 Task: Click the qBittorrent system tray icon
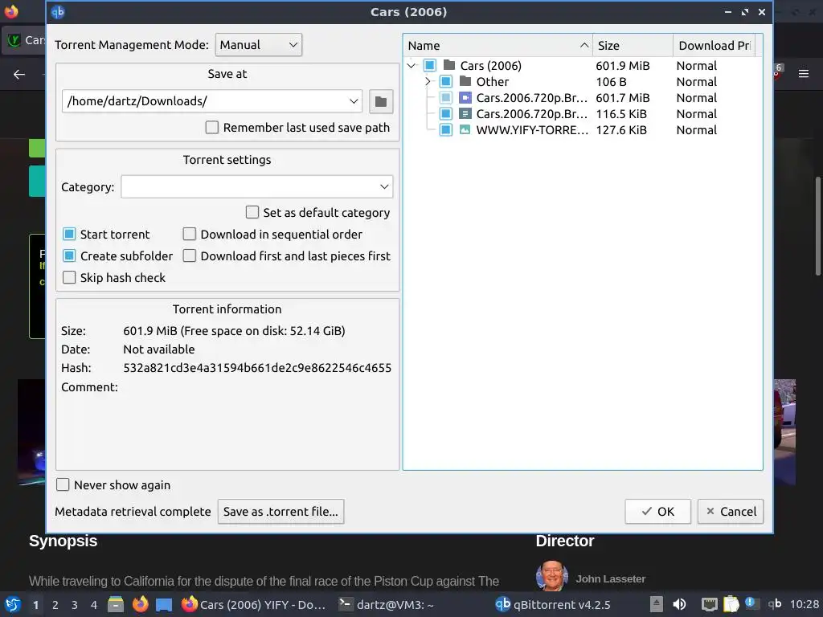(774, 604)
